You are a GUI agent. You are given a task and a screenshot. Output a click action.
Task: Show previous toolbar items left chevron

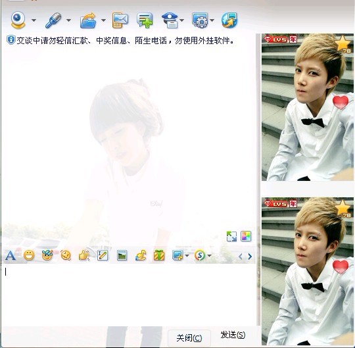coord(241,257)
